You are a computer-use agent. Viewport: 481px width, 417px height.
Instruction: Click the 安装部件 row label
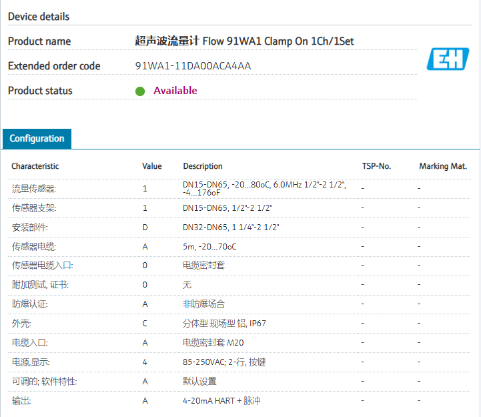tap(30, 228)
